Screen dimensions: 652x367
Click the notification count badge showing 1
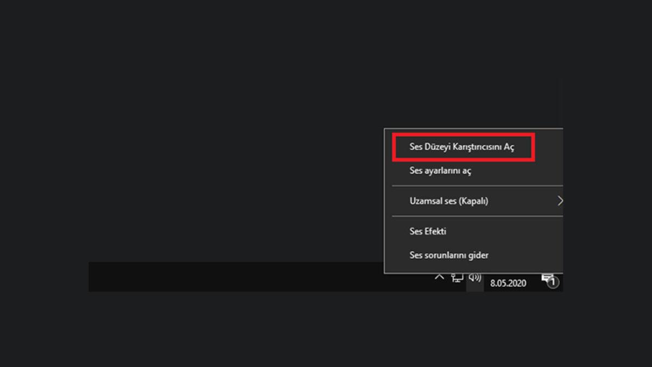(x=553, y=283)
